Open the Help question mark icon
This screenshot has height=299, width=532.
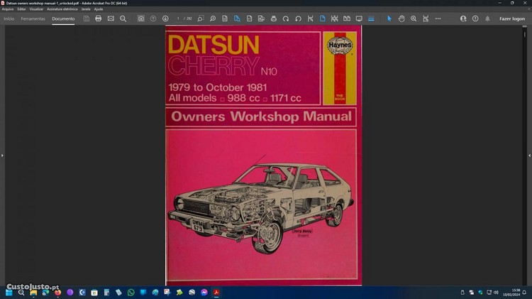click(475, 18)
